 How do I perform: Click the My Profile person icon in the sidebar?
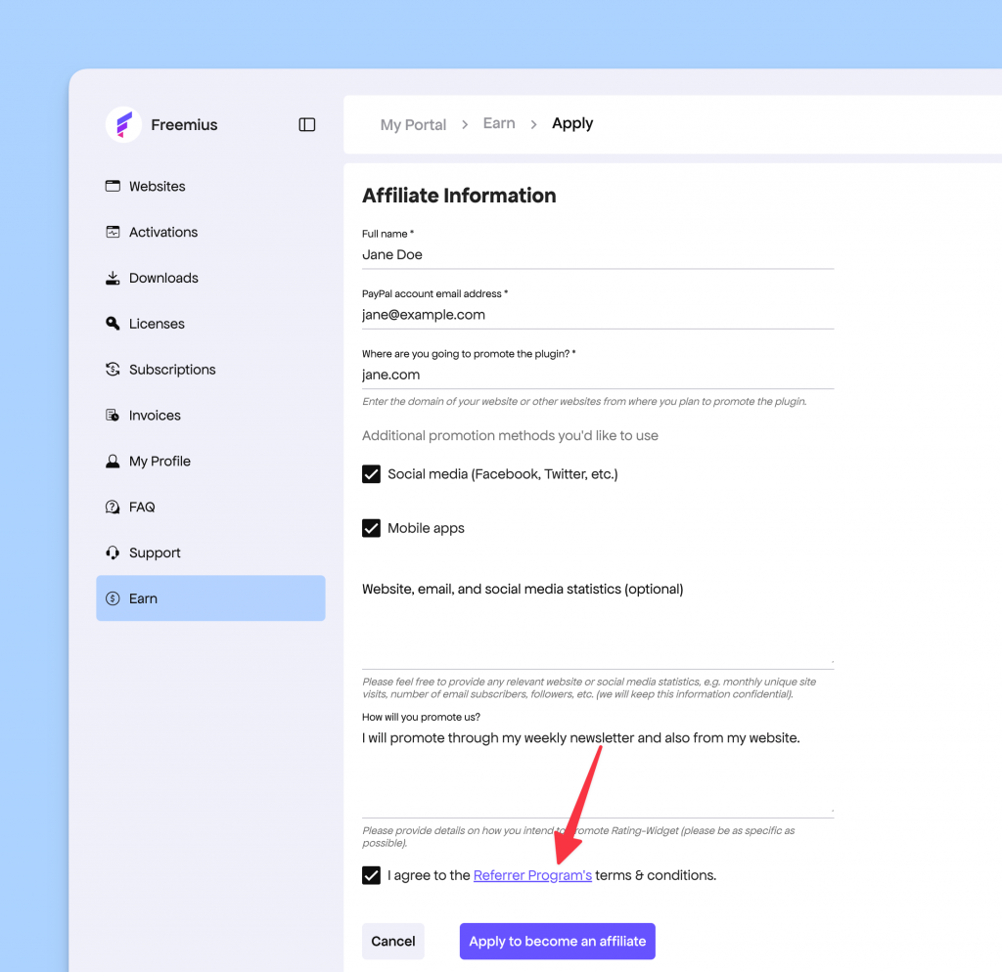[x=113, y=462]
